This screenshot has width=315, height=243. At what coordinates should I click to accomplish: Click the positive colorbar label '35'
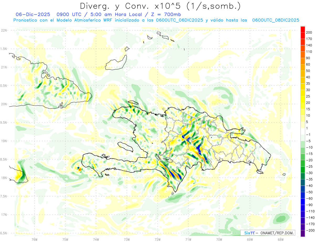308,83
